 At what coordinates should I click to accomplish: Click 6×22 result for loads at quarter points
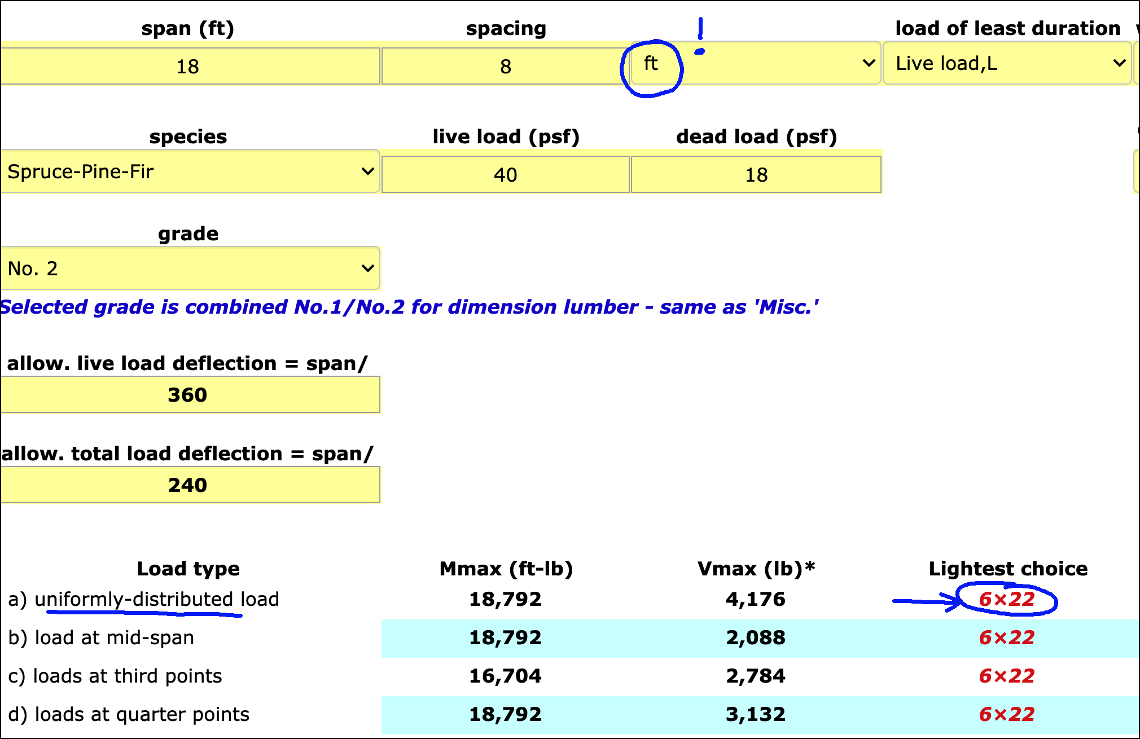pyautogui.click(x=1007, y=714)
